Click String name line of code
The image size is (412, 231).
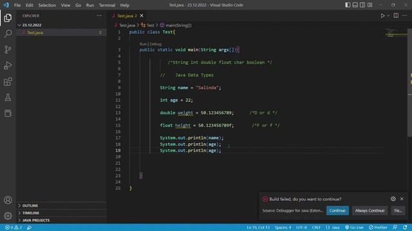(191, 88)
